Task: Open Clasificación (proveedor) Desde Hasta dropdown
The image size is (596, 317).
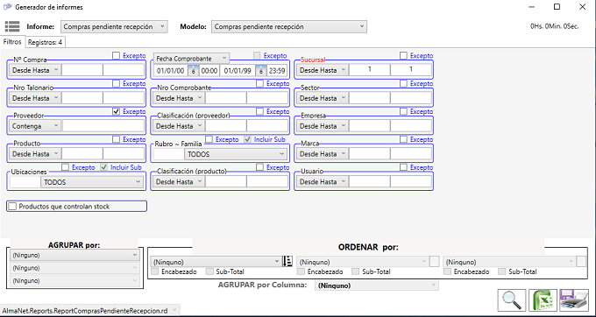Action: pos(179,126)
